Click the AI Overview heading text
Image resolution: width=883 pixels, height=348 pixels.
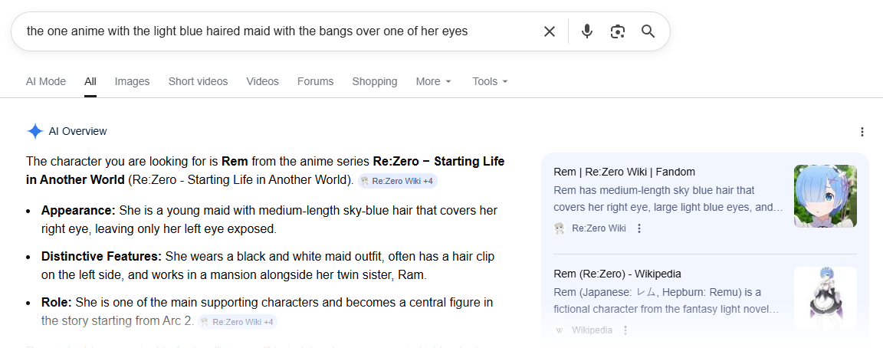point(77,131)
